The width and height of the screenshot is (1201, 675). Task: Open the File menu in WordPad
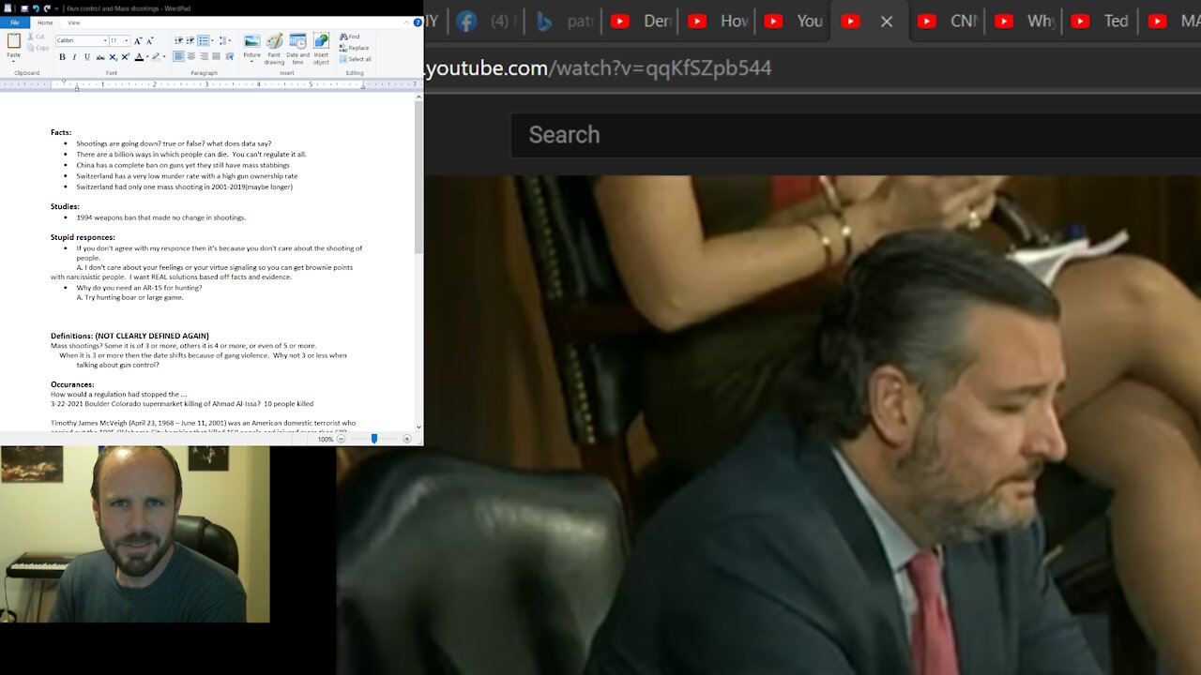pyautogui.click(x=15, y=22)
